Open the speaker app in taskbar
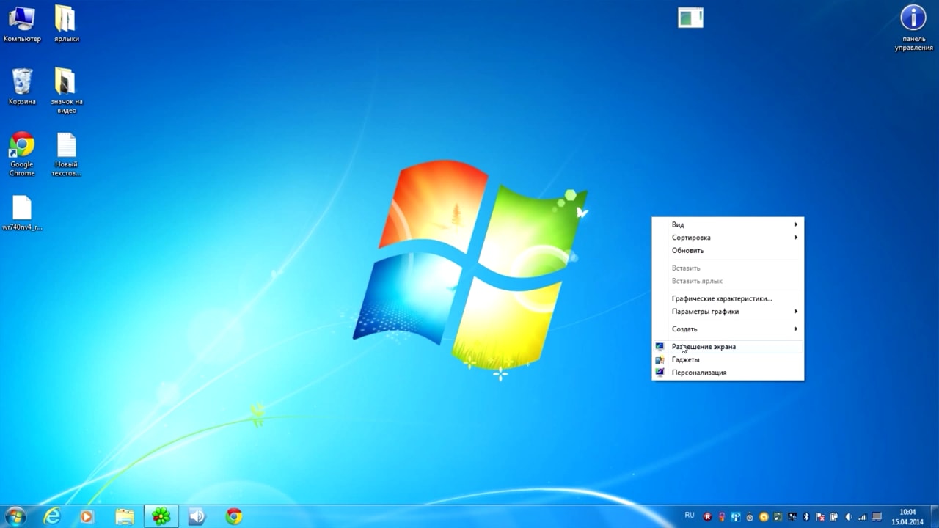Screen dimensions: 939x528 (197, 516)
